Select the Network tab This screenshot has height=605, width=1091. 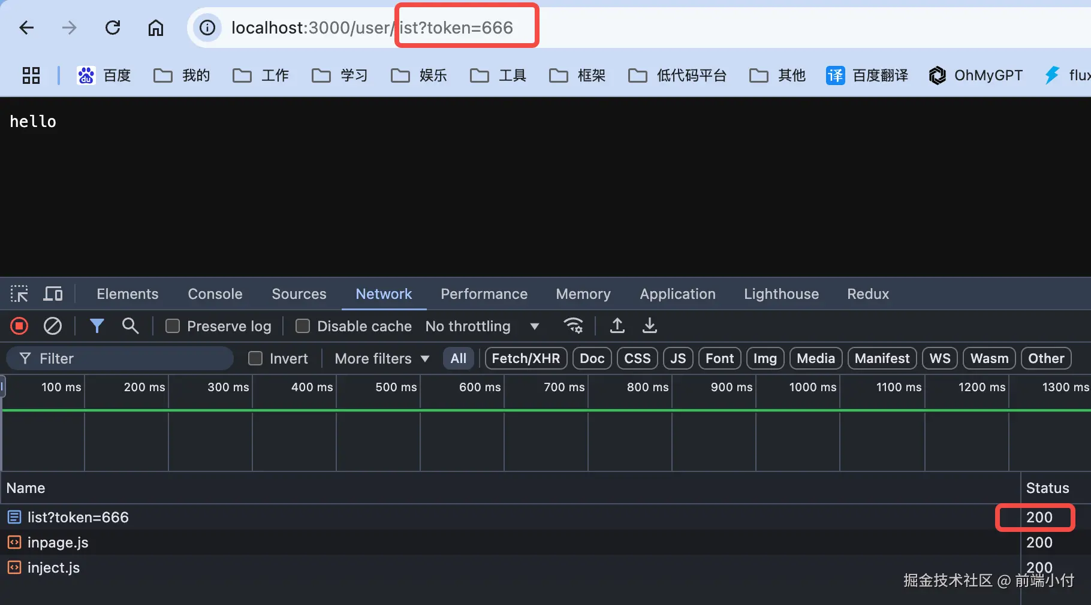tap(384, 294)
